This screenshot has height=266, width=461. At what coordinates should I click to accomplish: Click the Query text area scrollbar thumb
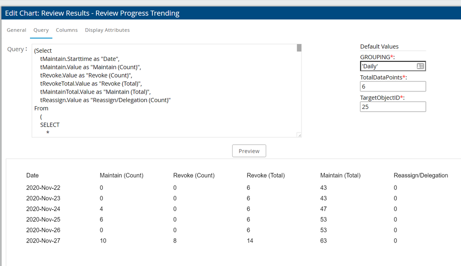click(x=299, y=48)
